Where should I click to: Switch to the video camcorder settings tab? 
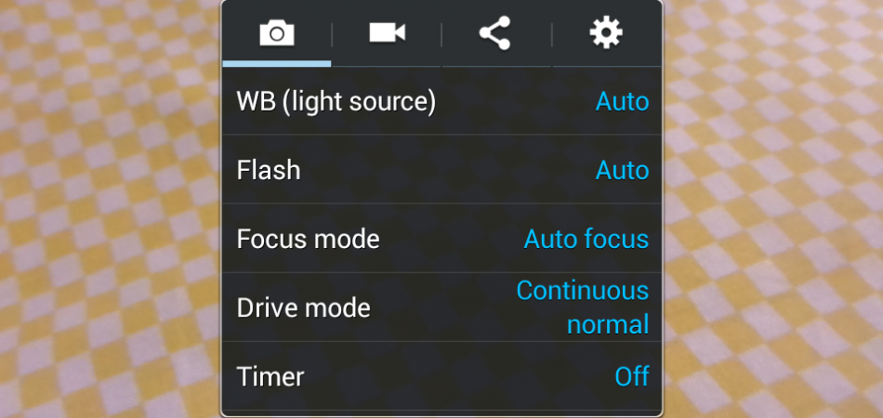pyautogui.click(x=387, y=33)
